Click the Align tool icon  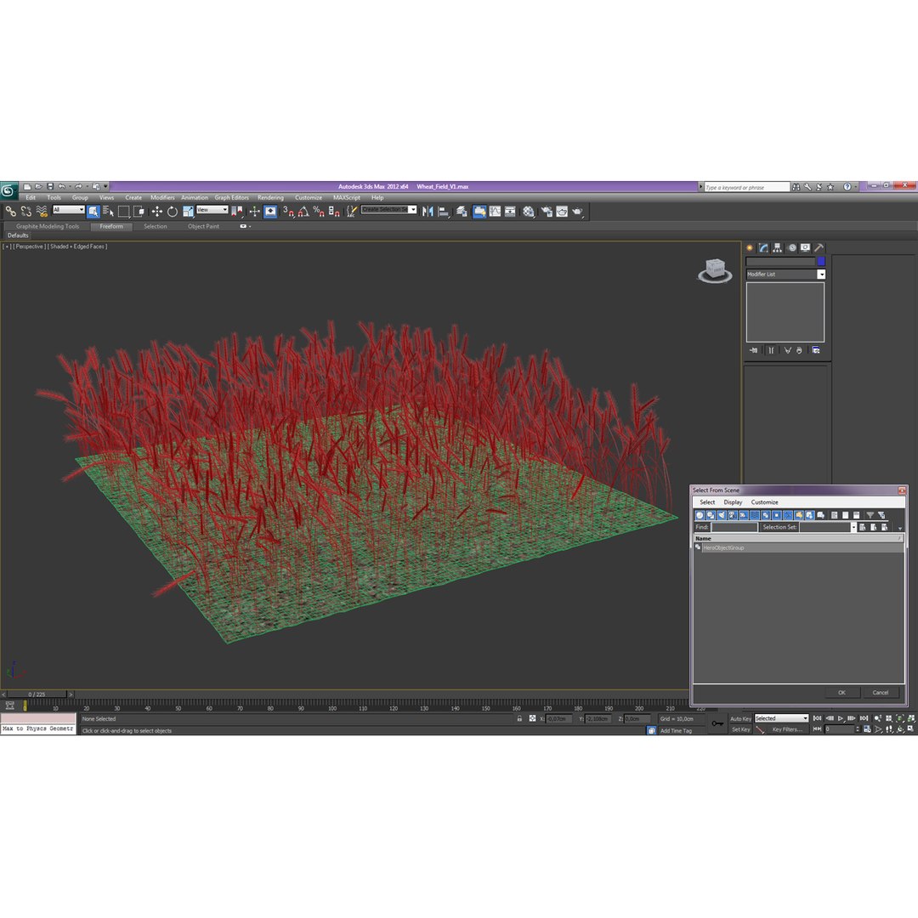click(443, 212)
